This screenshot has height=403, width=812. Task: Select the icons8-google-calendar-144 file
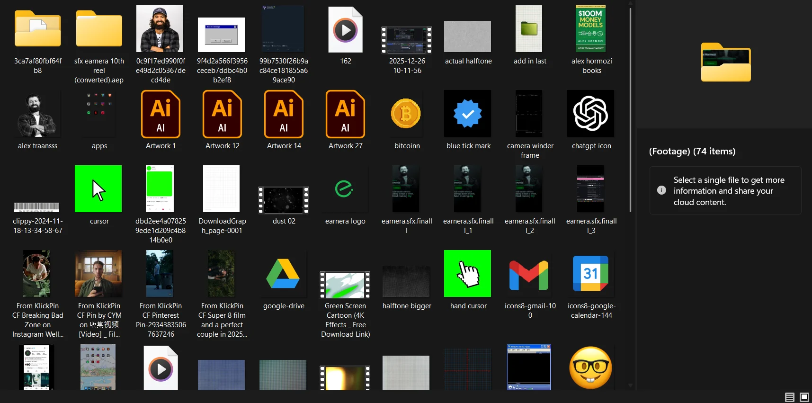(x=590, y=274)
